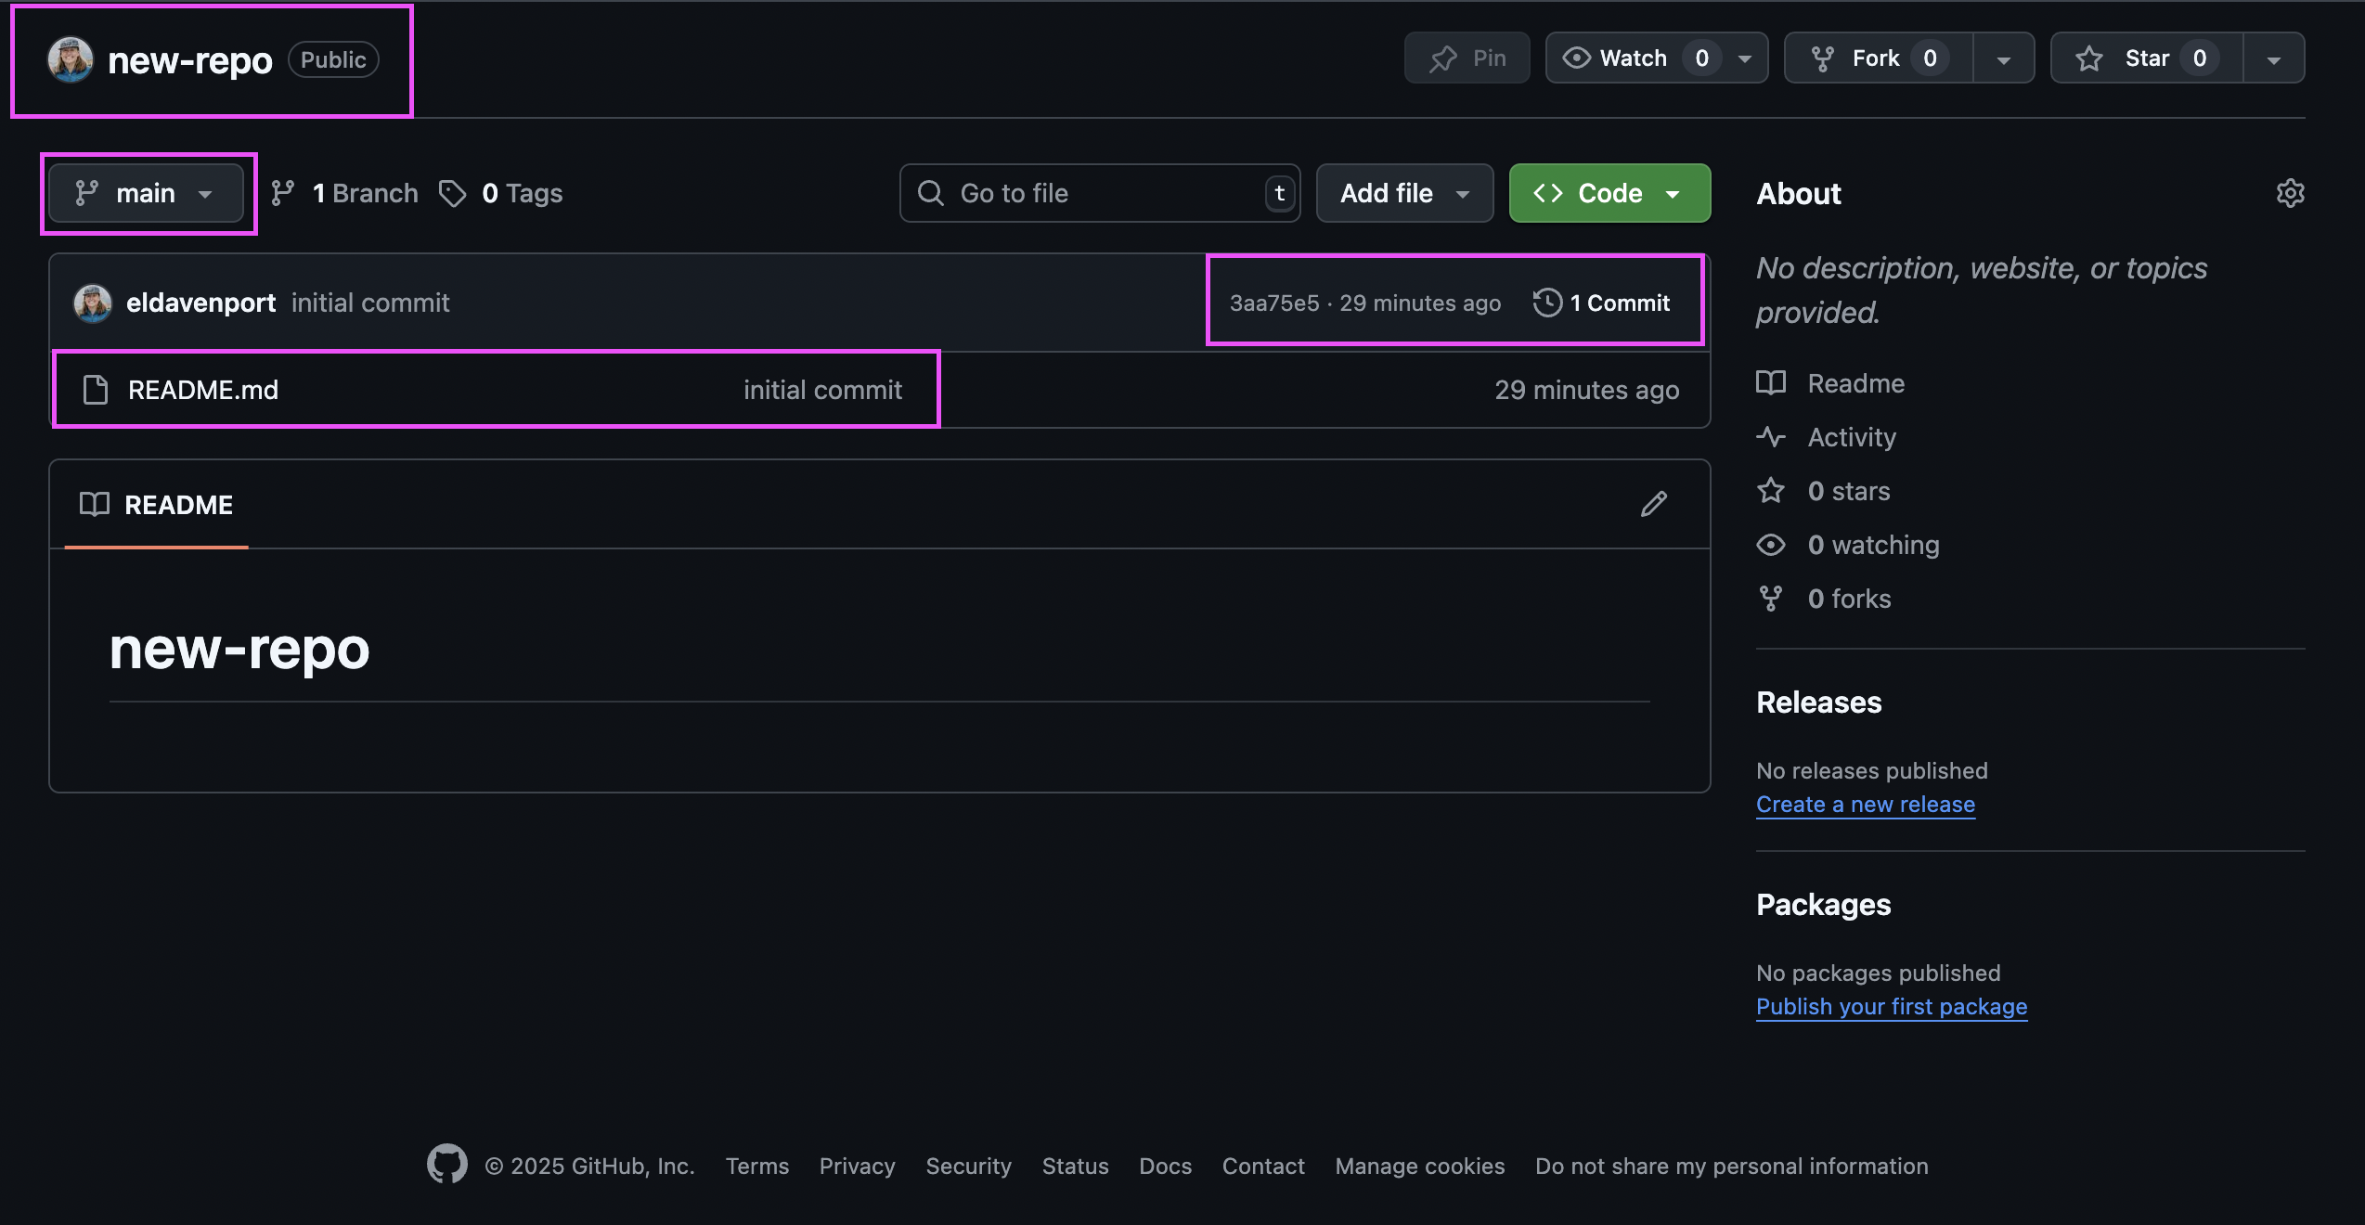Open the Terms footer link
Screen dimensions: 2365x1225
757,1167
